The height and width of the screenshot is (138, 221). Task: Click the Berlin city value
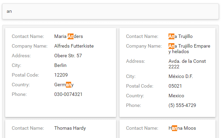click(60, 65)
